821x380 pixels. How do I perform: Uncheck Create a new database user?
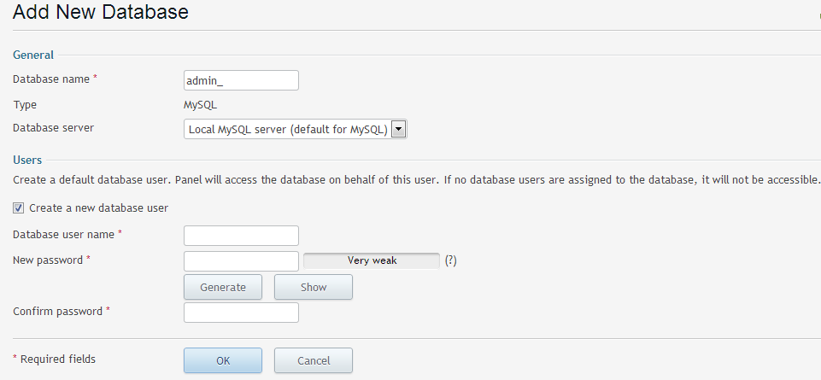(x=18, y=208)
